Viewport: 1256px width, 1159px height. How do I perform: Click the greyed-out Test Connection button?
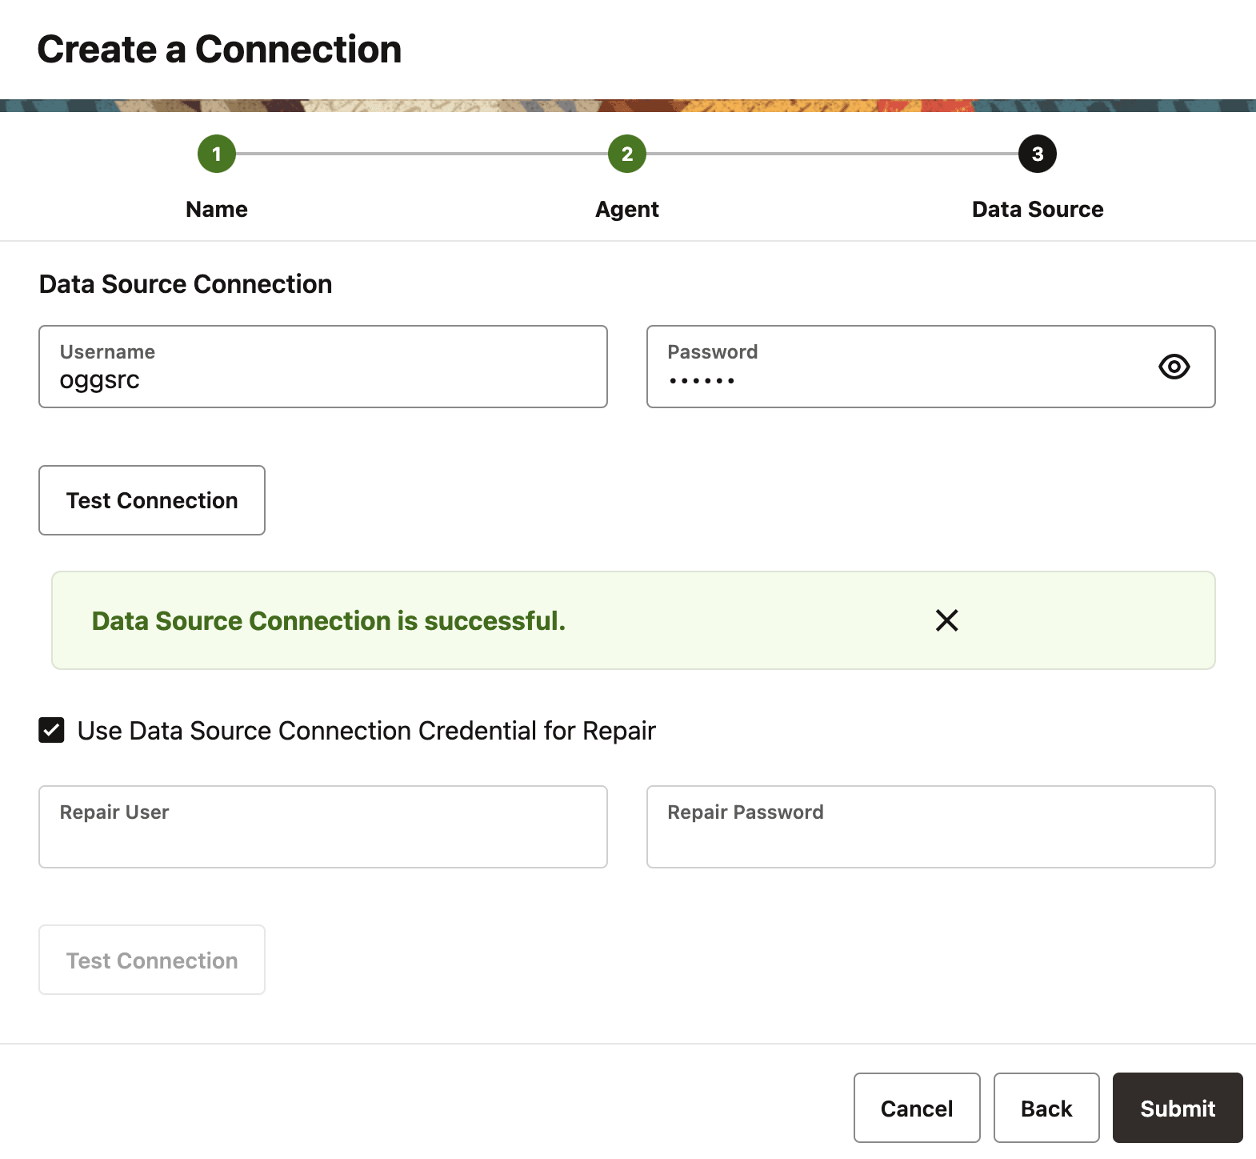coord(152,960)
